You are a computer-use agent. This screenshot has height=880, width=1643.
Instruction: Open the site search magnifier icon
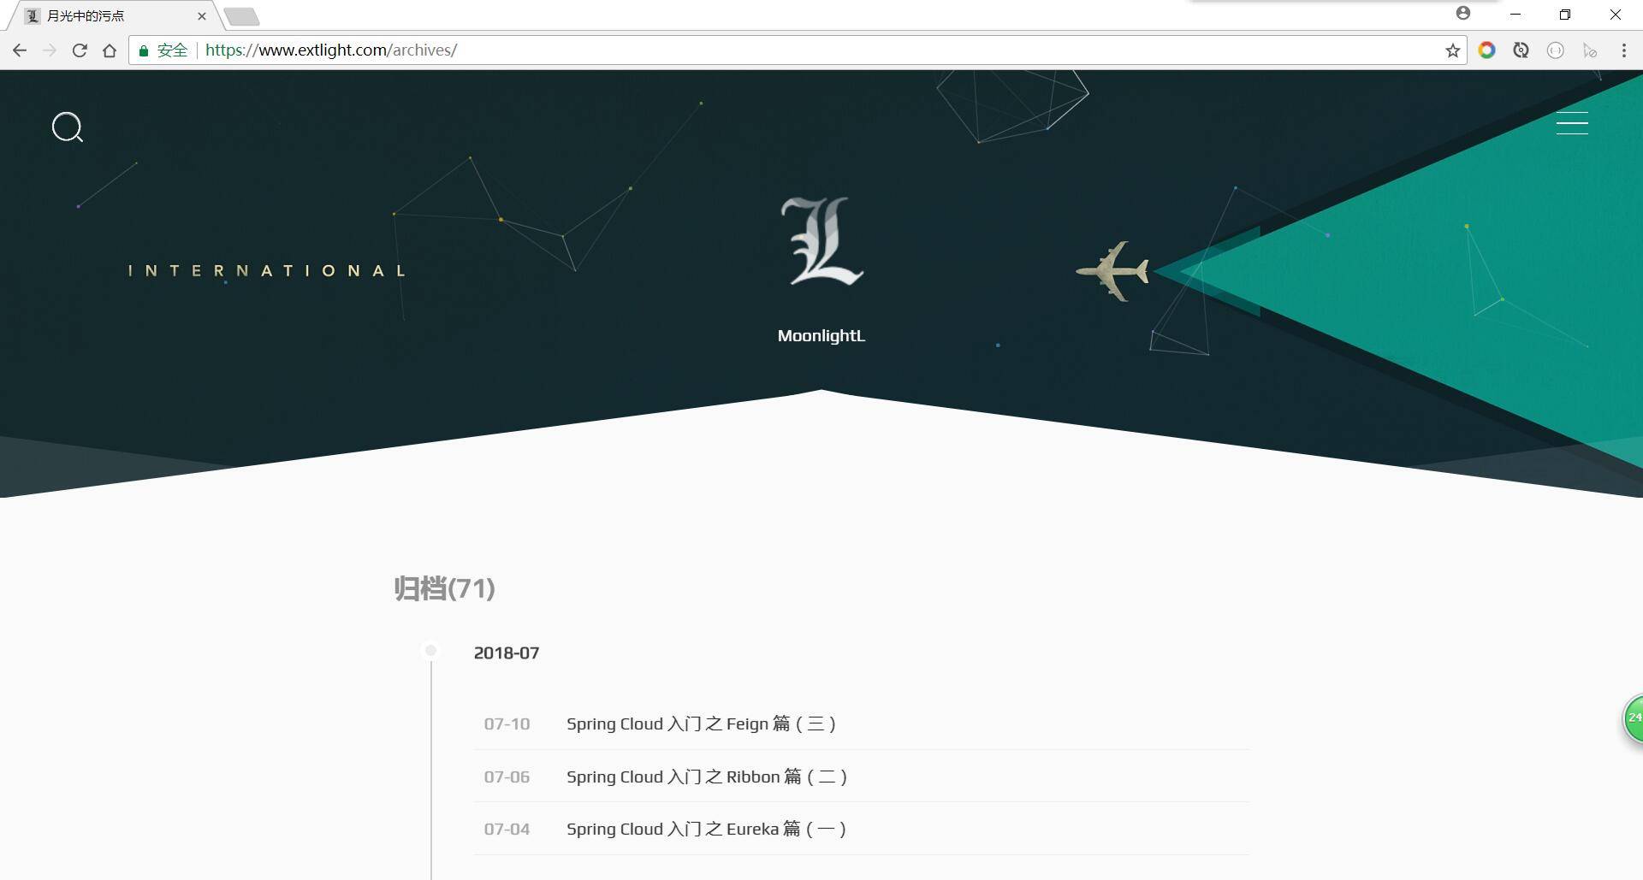click(x=68, y=127)
